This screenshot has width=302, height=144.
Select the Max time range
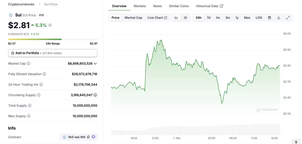tap(247, 18)
